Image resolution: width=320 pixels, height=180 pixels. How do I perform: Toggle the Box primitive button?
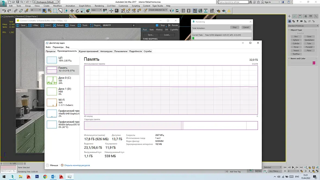point(296,37)
